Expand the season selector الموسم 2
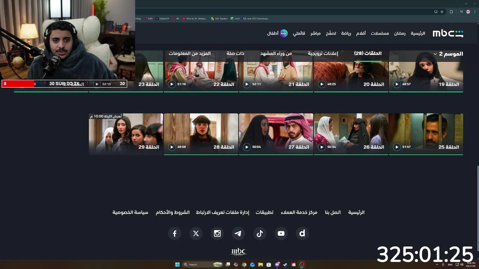 [448, 54]
